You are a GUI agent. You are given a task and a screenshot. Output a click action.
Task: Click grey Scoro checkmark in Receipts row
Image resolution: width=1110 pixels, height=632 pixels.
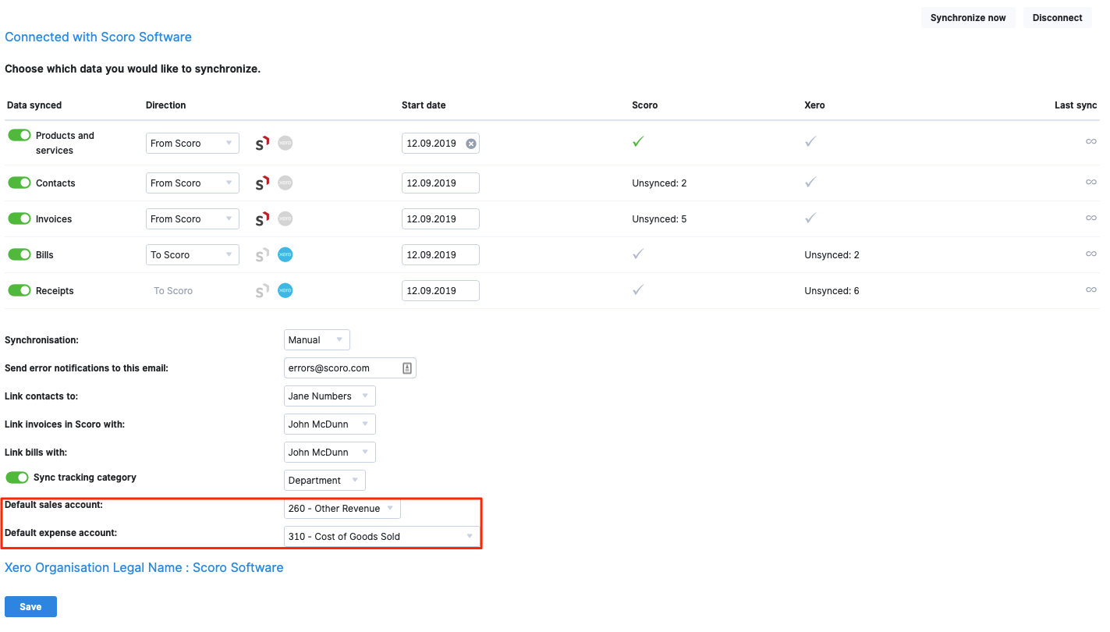638,289
